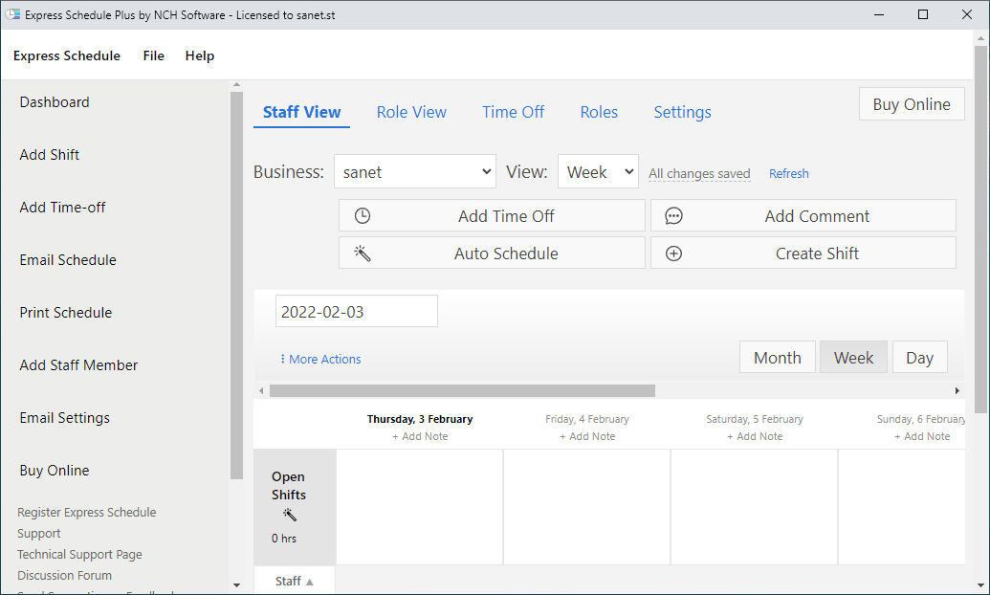Open the Settings tab
This screenshot has height=595, width=990.
coord(683,113)
